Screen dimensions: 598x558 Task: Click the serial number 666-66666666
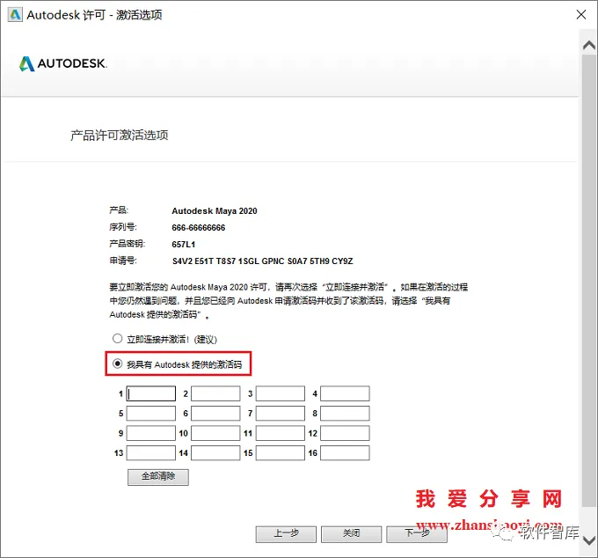pos(199,228)
